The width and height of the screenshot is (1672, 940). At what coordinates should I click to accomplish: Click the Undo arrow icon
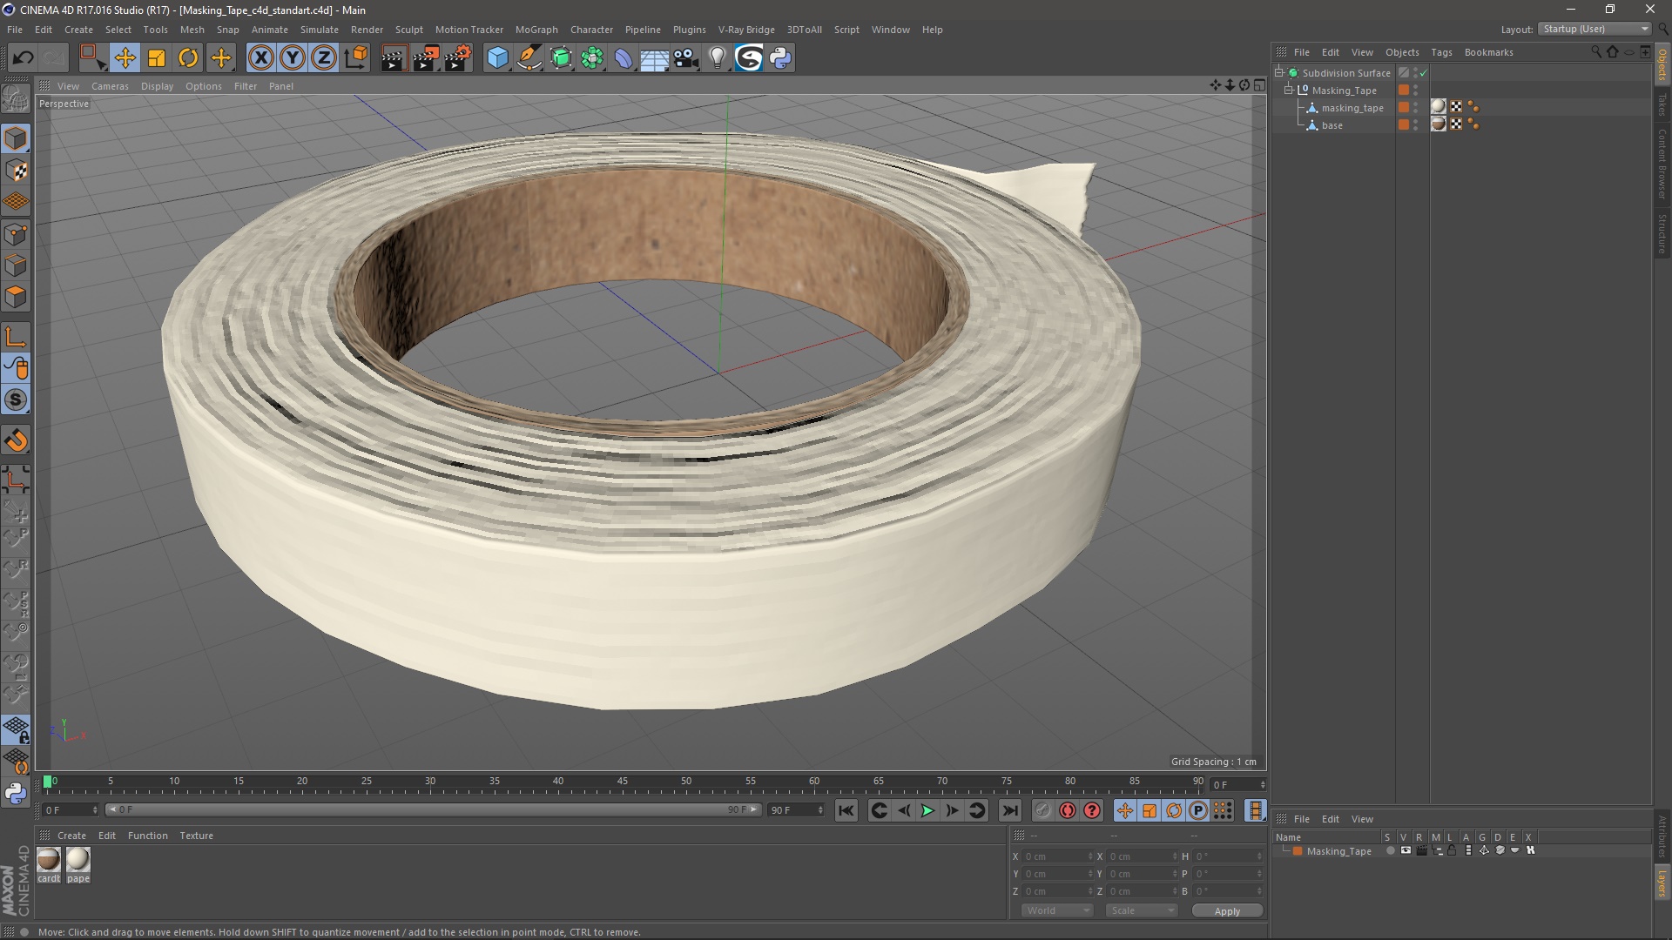(x=24, y=58)
